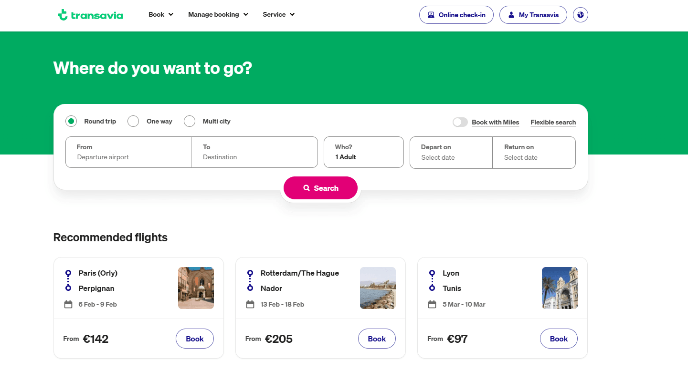Click the Online check-in icon
The width and height of the screenshot is (688, 371).
[x=431, y=15]
